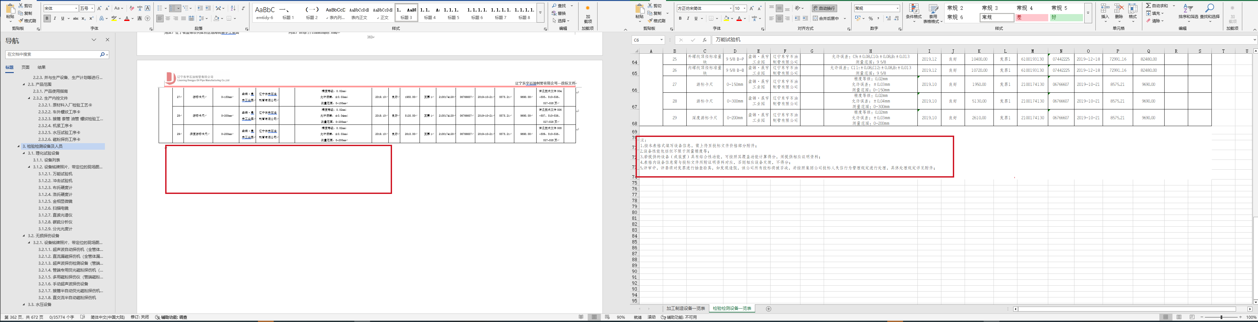
Task: Apply subscript in Word
Action: [x=84, y=19]
